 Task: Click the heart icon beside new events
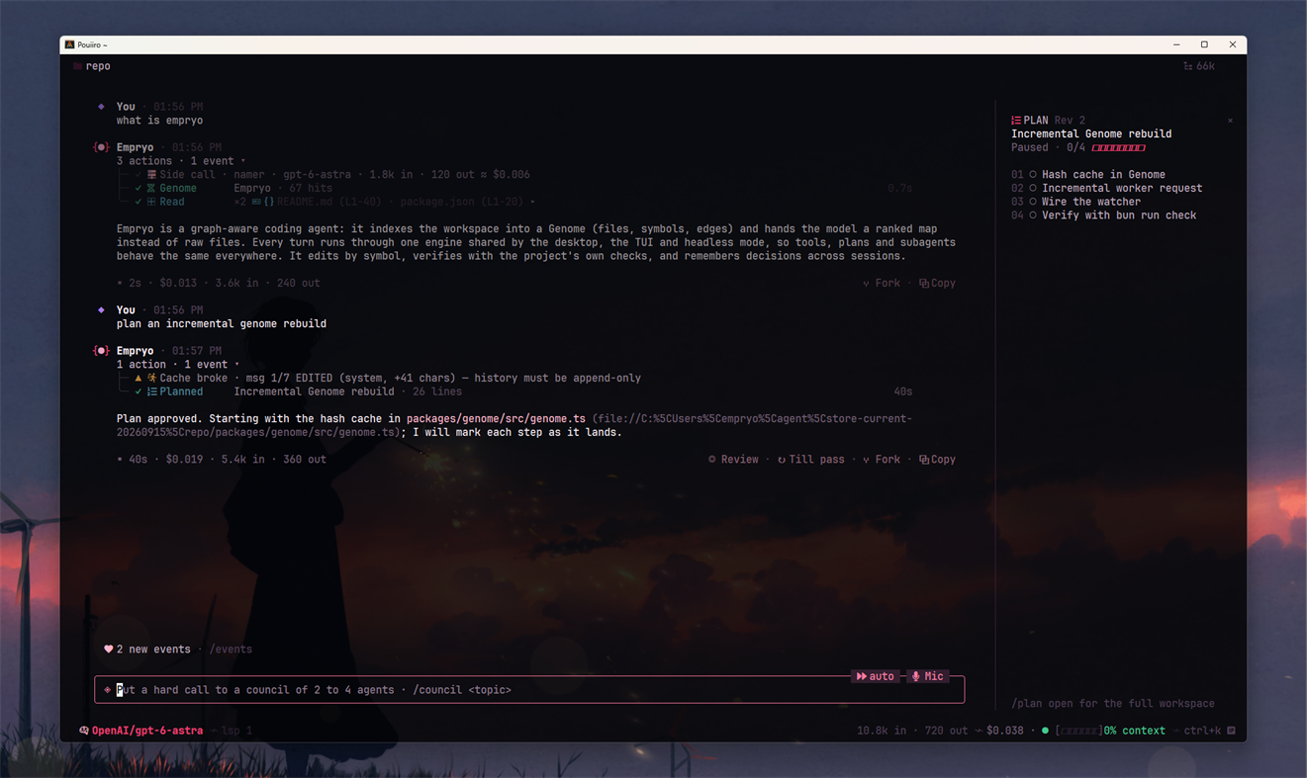(x=109, y=649)
